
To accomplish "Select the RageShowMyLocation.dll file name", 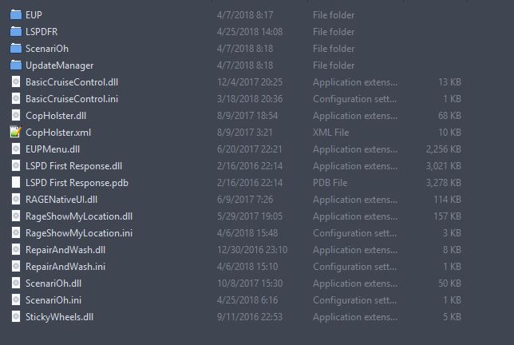I will click(78, 216).
